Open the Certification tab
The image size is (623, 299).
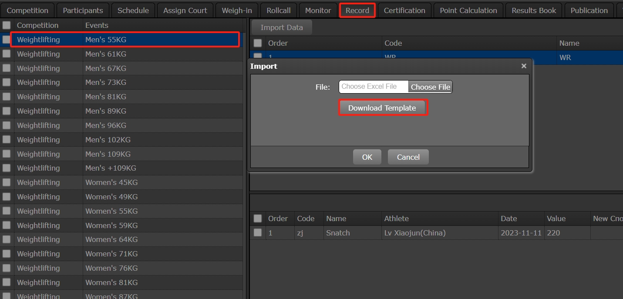click(404, 10)
